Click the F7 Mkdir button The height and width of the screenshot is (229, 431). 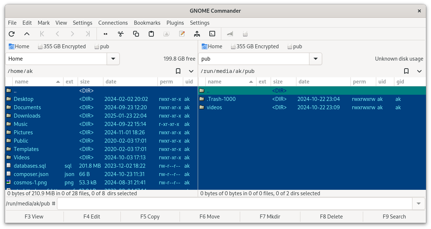click(270, 217)
